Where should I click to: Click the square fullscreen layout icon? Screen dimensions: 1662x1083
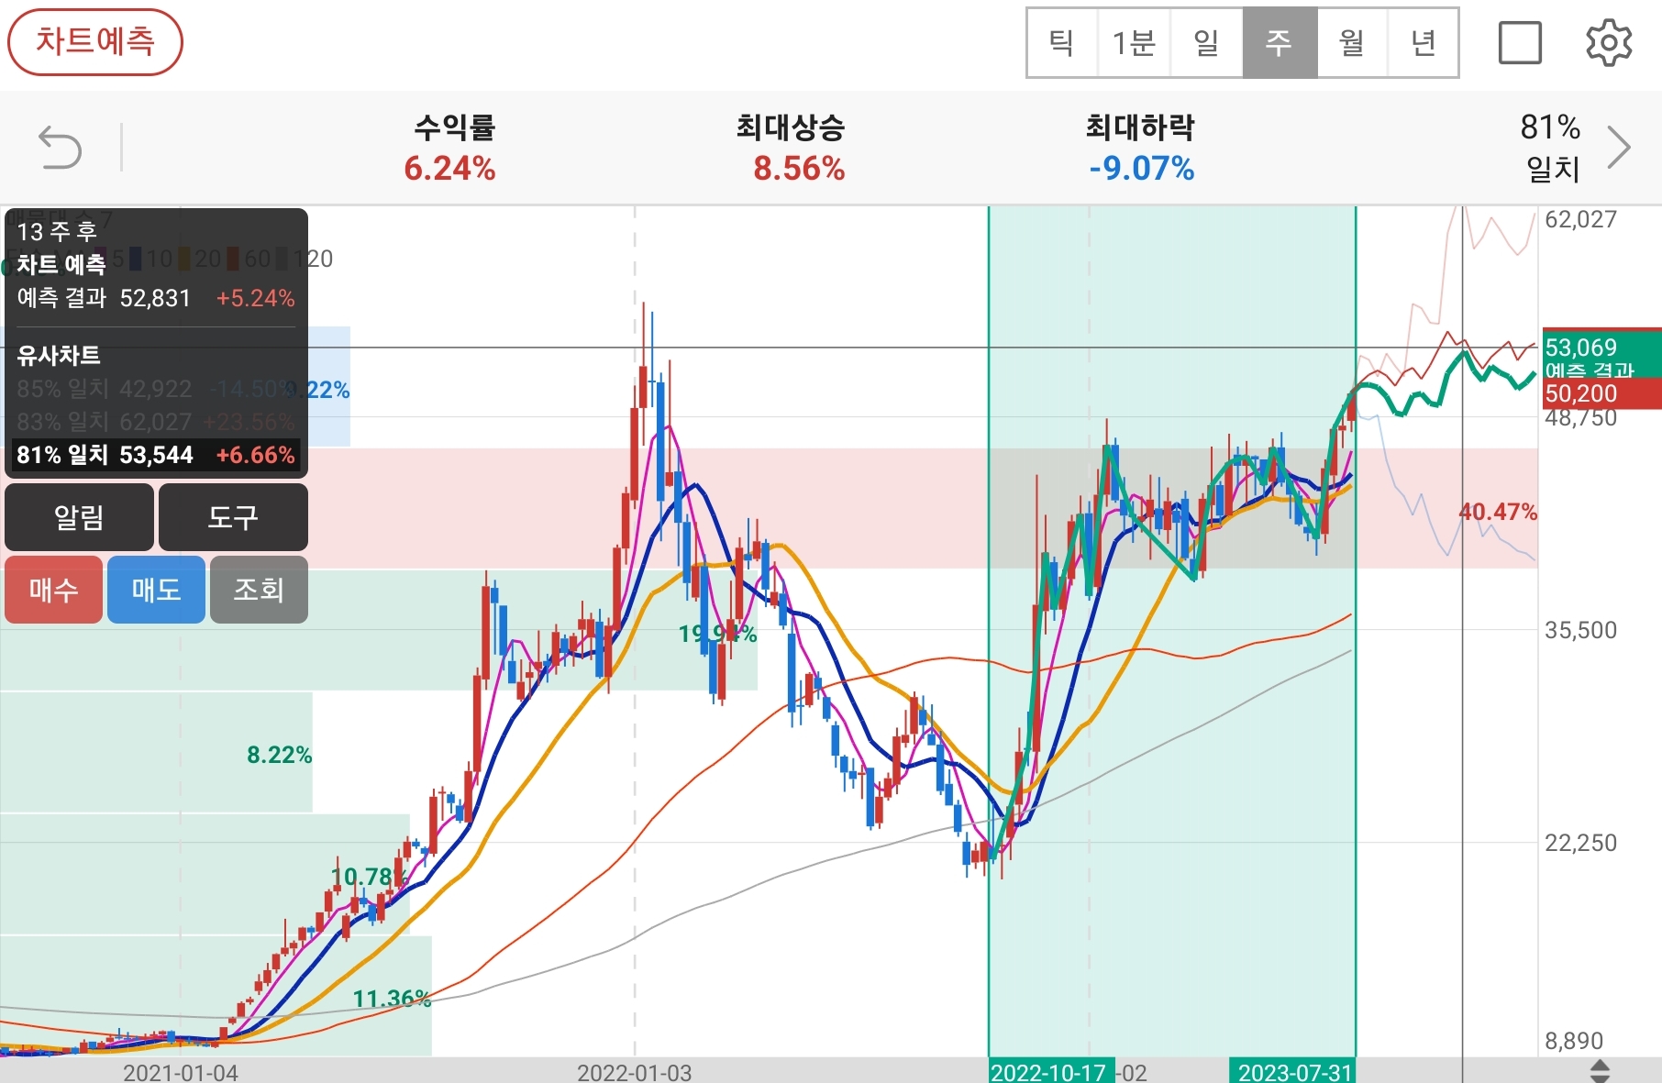pos(1520,43)
